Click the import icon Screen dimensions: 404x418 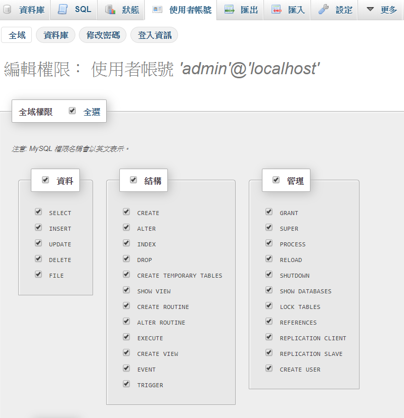coord(276,10)
